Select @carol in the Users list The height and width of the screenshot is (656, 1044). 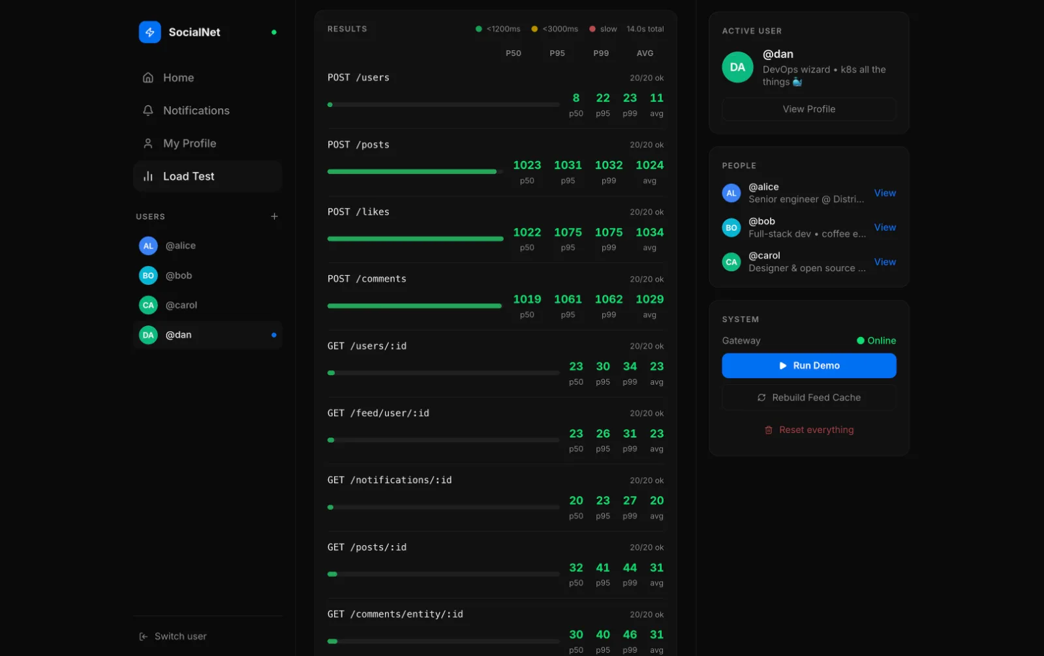tap(207, 305)
